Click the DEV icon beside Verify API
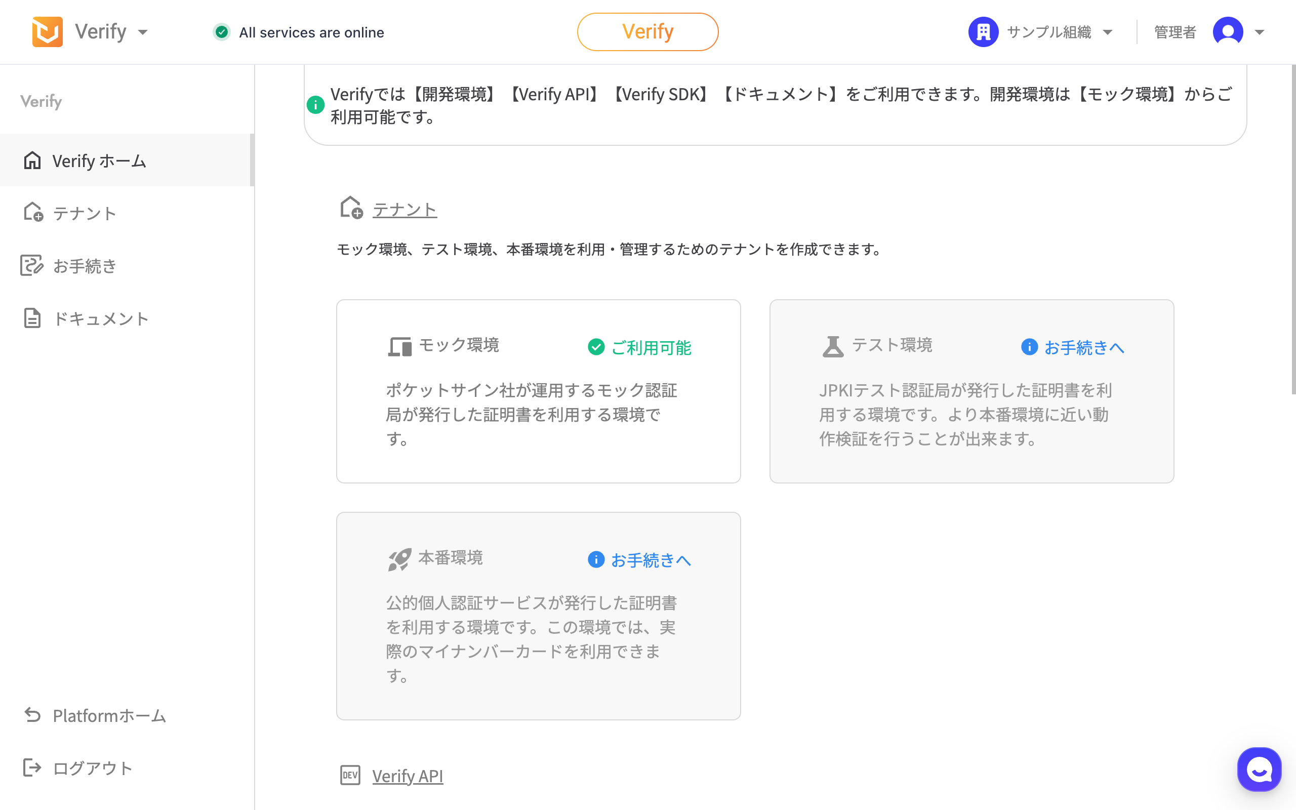 350,775
